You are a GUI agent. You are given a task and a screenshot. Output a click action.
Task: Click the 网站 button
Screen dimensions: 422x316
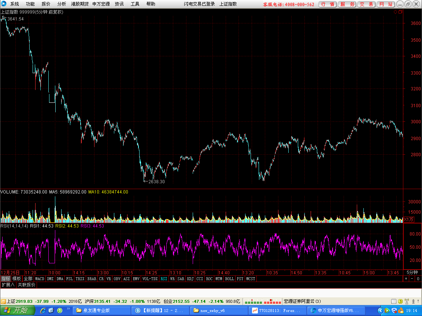pos(386,4)
